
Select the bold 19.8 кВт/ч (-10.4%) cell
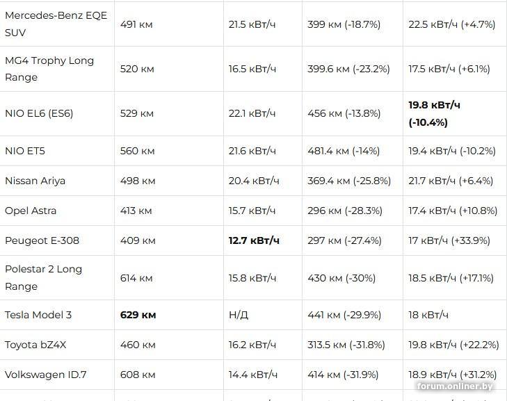pyautogui.click(x=435, y=113)
